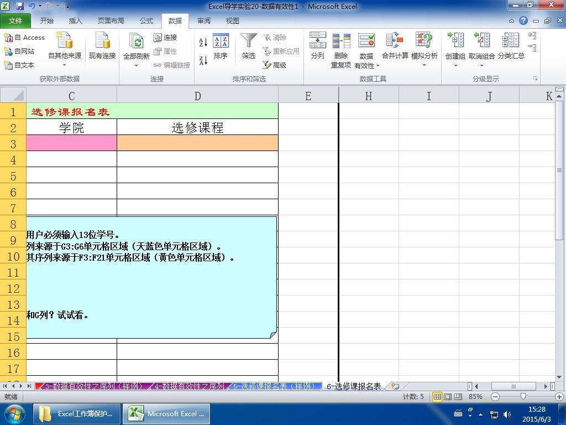Click the Ungroup (取消组合) icon
Screen dimensions: 566x425
tap(482, 40)
